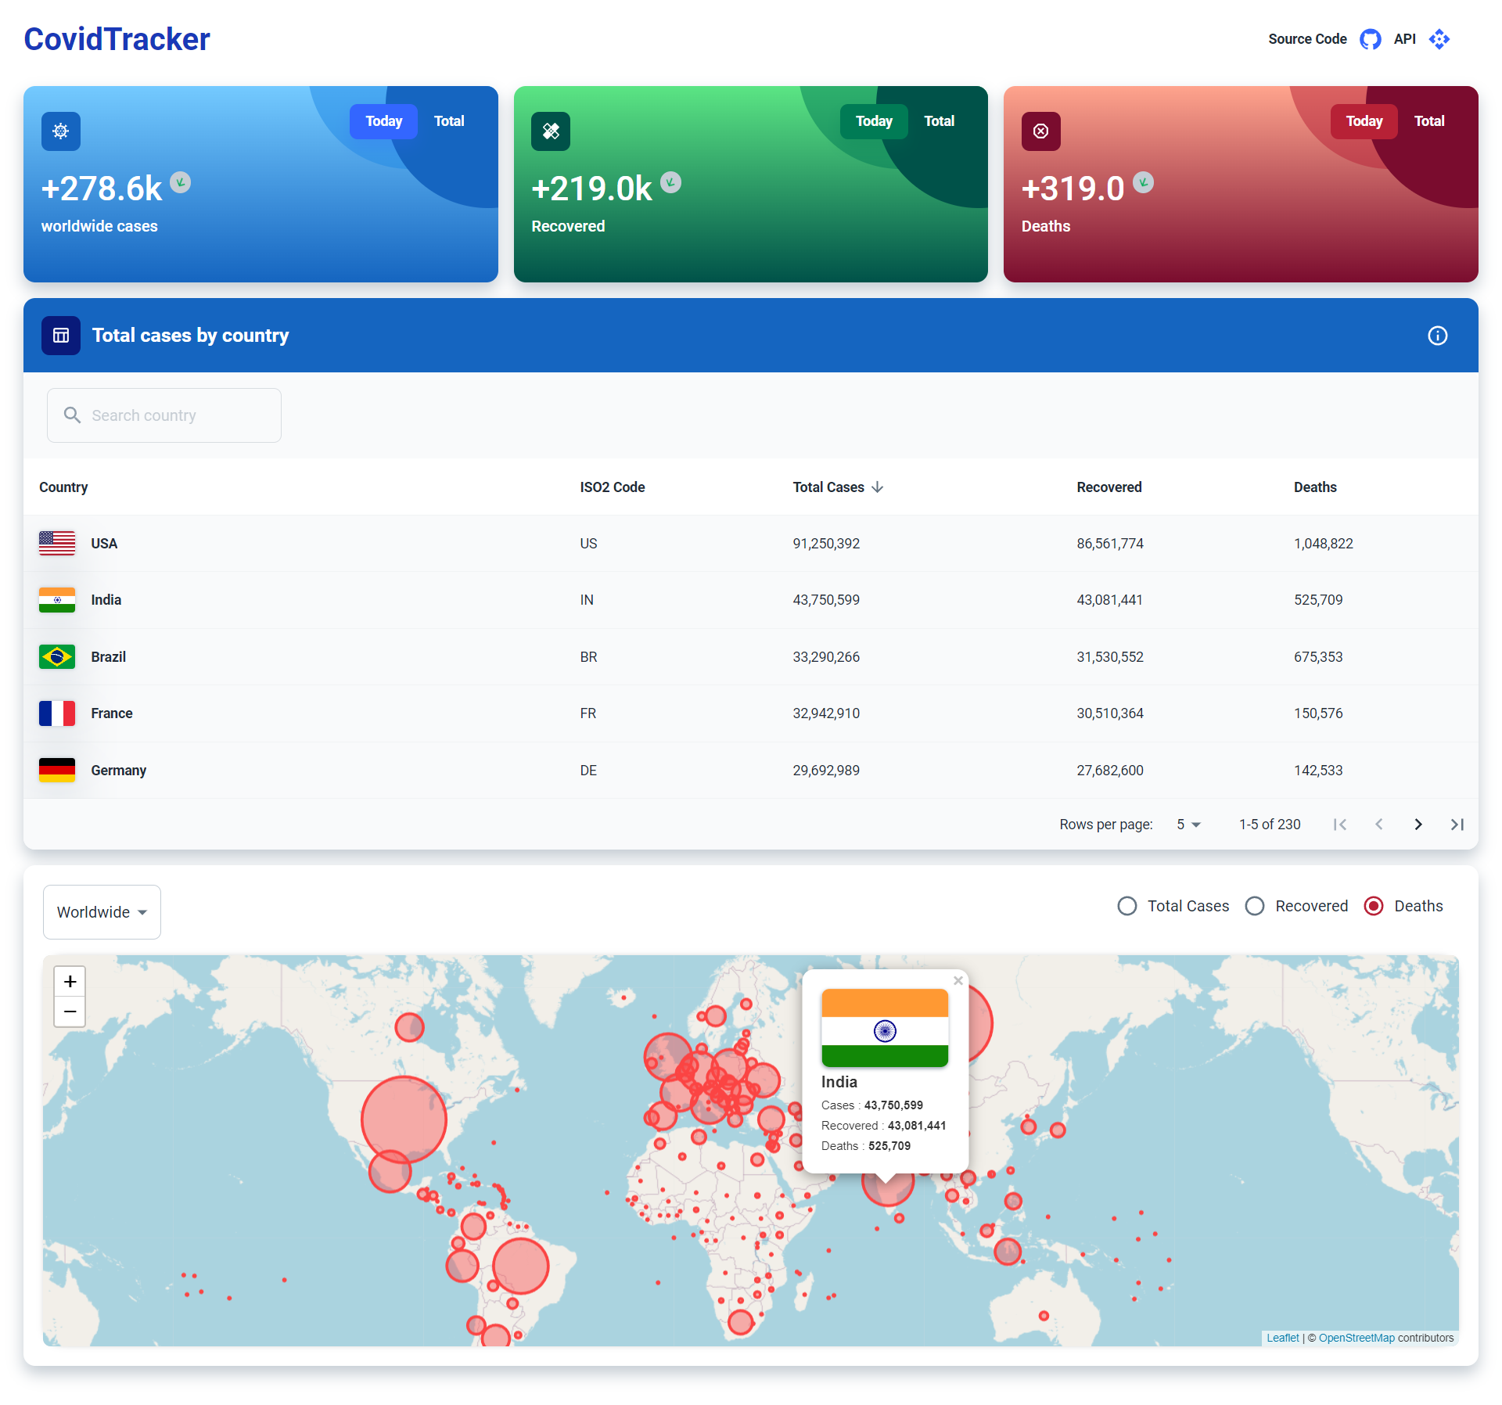1502x1405 pixels.
Task: Click the bandage icon on Recovered card
Action: 551,131
